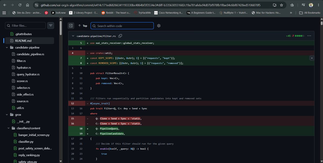Open the Site du Zero bookmark
The width and height of the screenshot is (323, 163).
coord(27,13)
